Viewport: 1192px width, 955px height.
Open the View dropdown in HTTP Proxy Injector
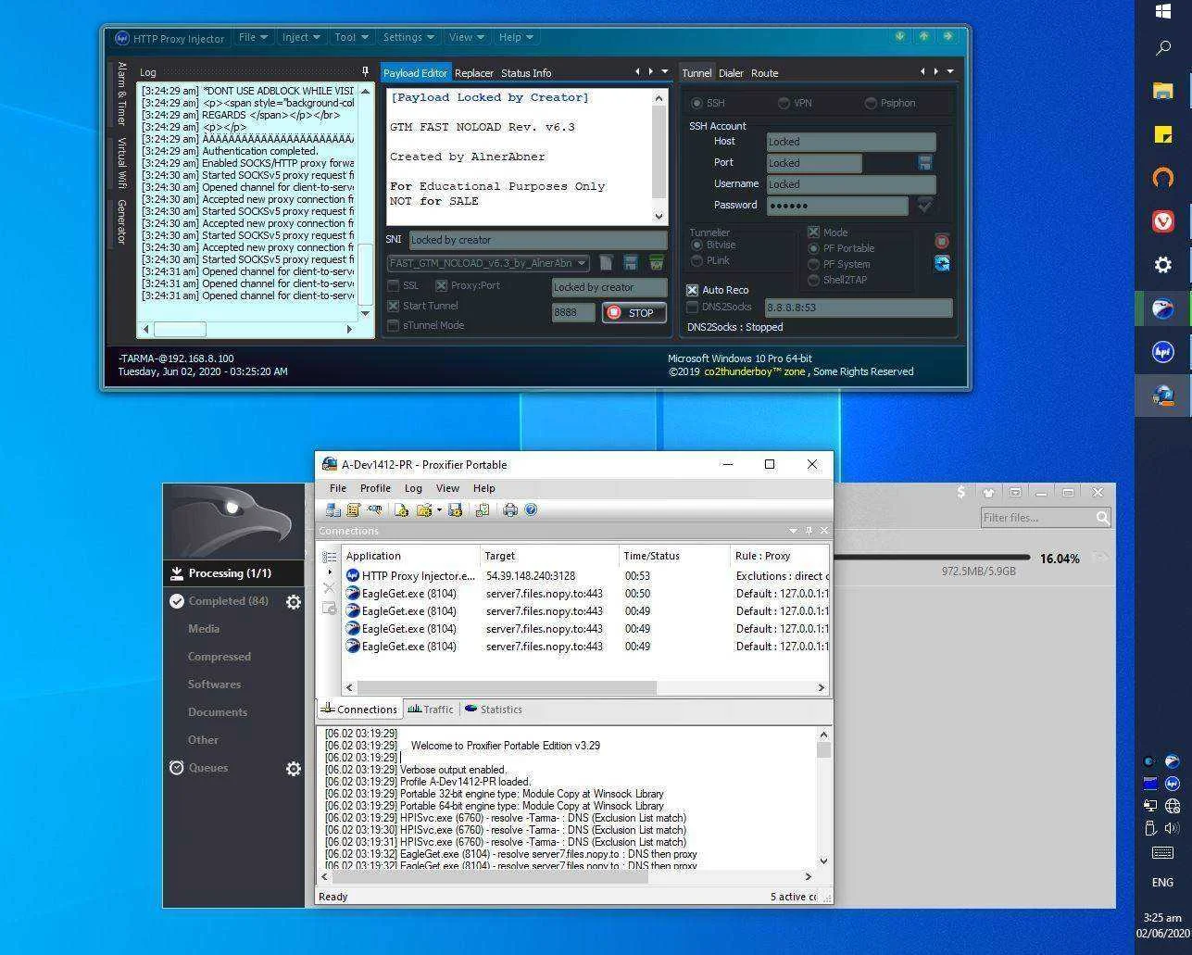[466, 37]
